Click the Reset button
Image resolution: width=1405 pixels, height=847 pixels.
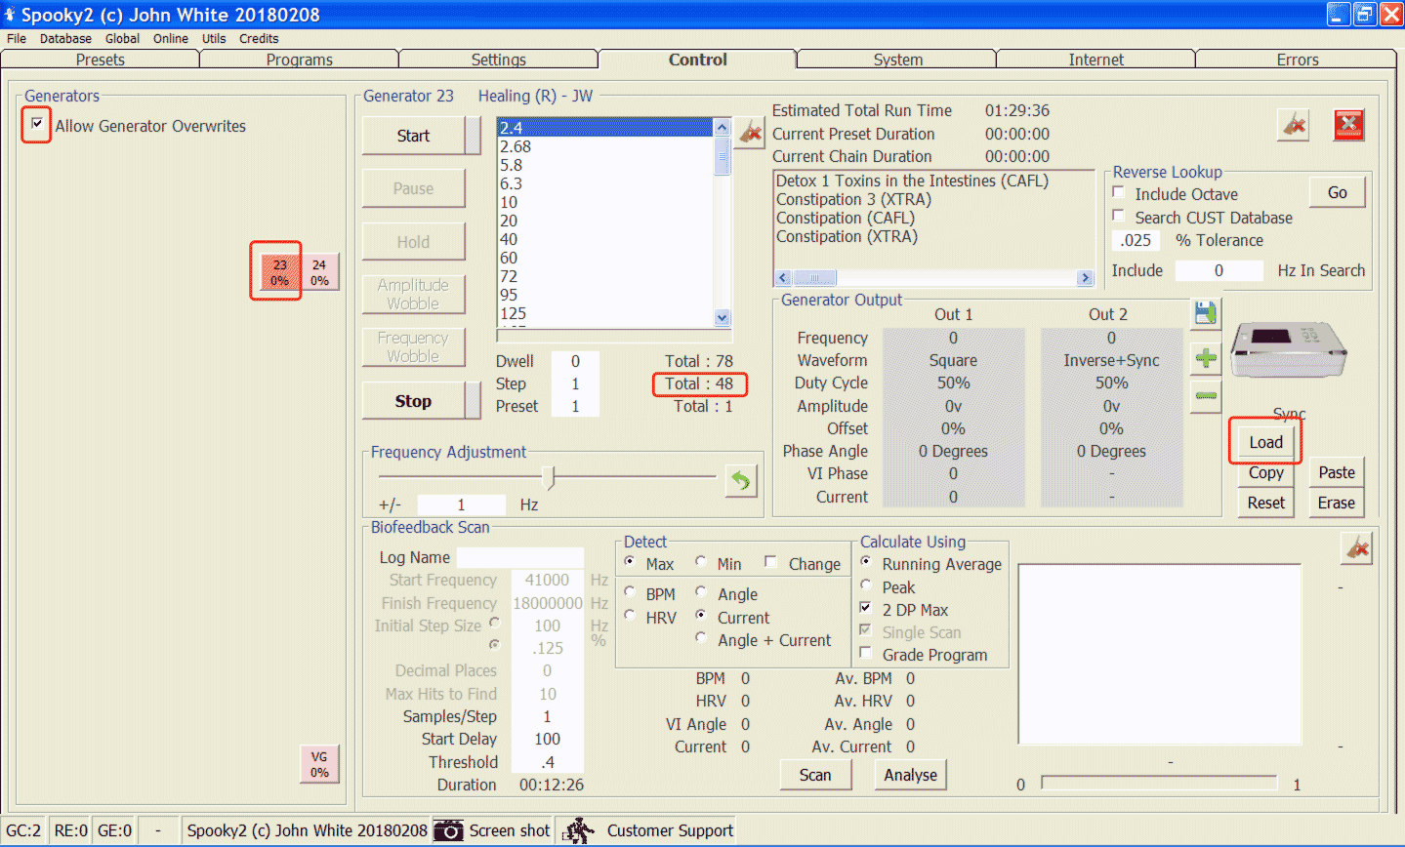[1266, 503]
